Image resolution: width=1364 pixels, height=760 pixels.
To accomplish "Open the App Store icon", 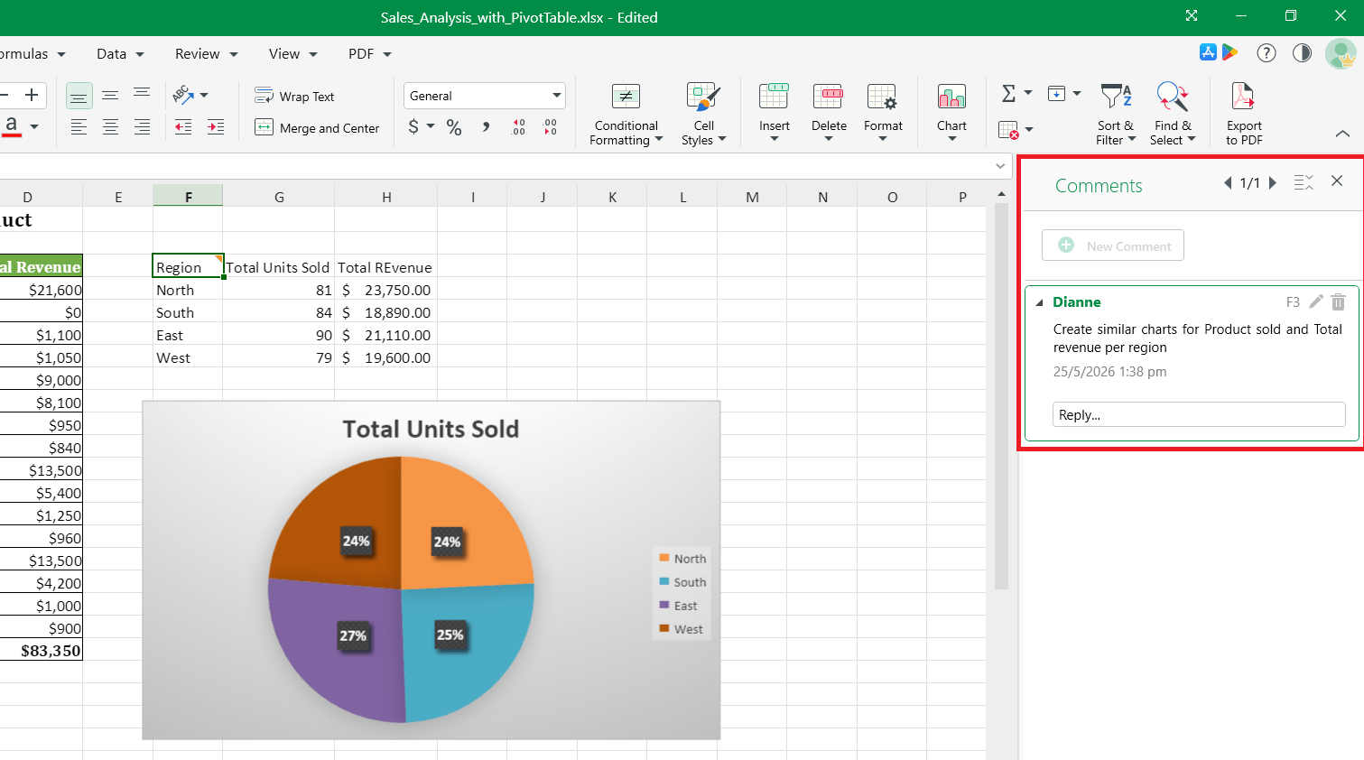I will tap(1208, 52).
